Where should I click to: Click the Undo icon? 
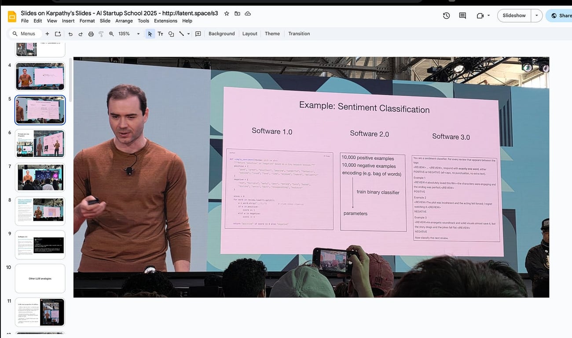tap(70, 33)
